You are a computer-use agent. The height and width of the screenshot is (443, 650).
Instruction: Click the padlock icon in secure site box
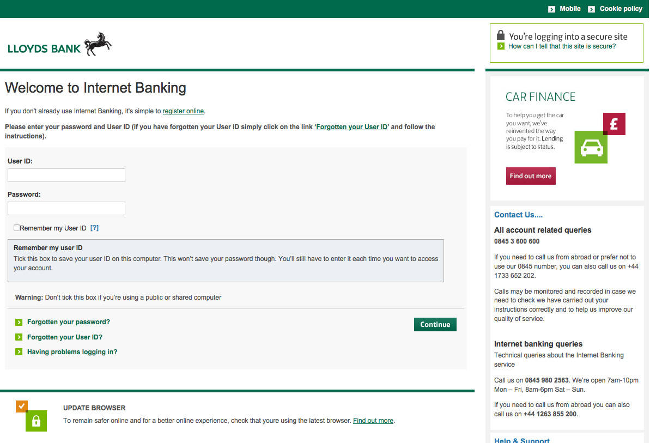click(x=501, y=35)
